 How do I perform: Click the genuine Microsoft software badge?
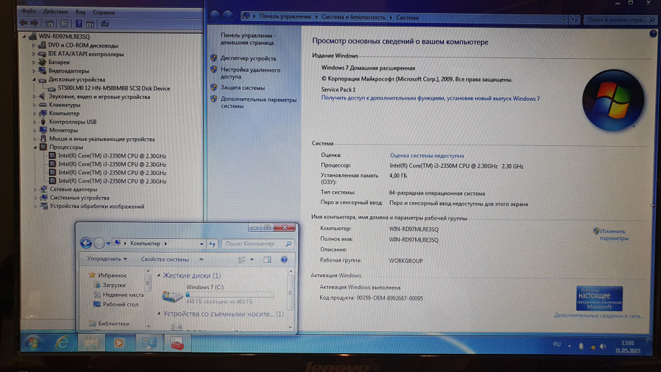coord(599,298)
